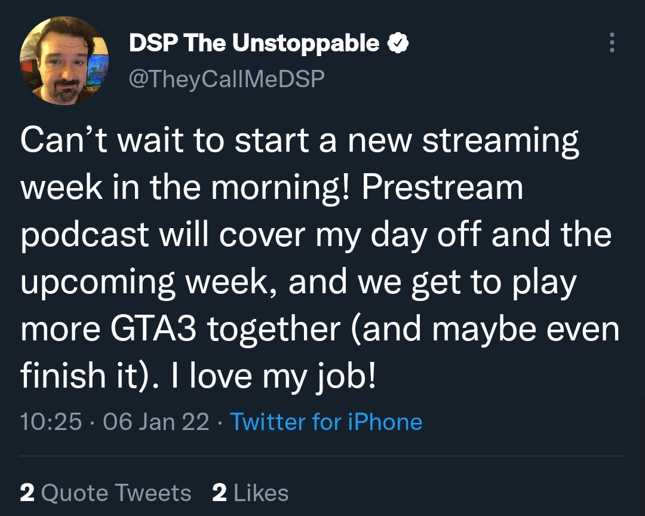This screenshot has height=516, width=645.
Task: Click the sentence I love my job!
Action: pos(273,376)
